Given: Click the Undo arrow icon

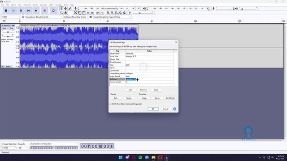Looking at the screenshot, I should [x=98, y=13].
